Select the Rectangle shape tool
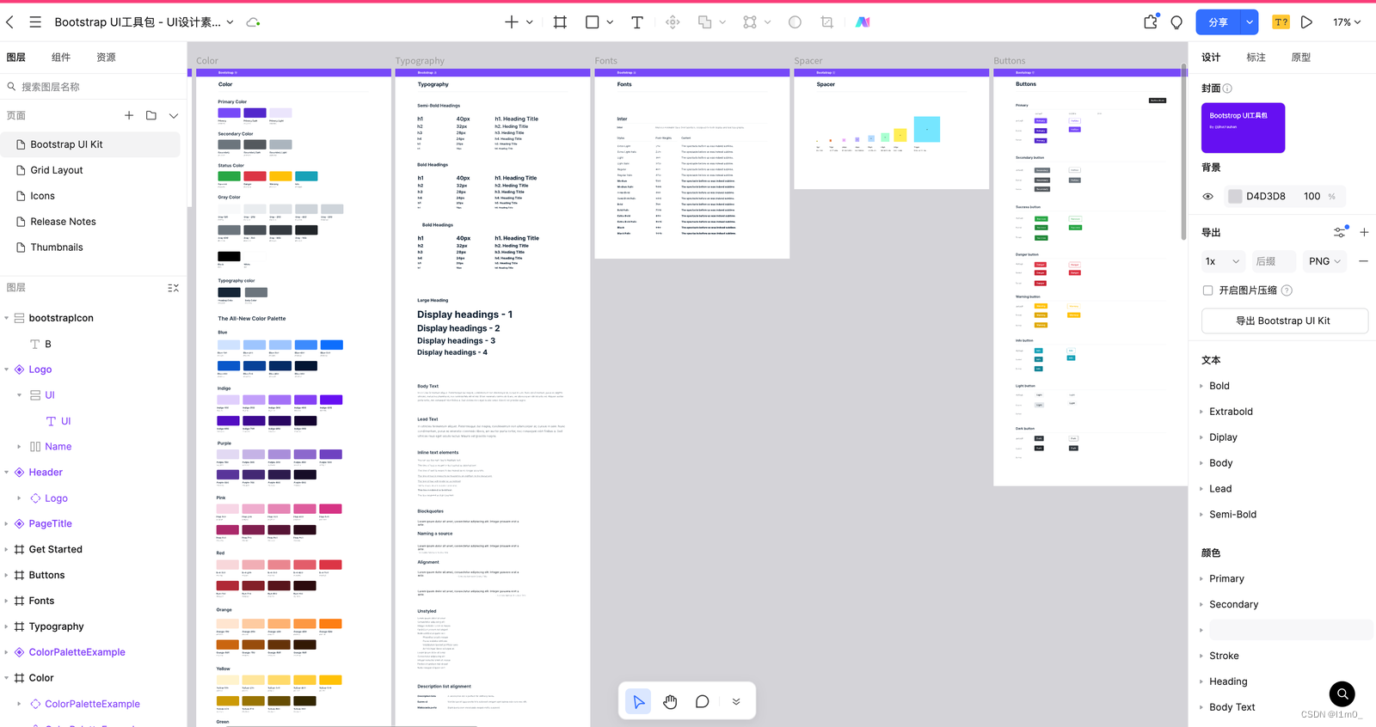 tap(593, 22)
